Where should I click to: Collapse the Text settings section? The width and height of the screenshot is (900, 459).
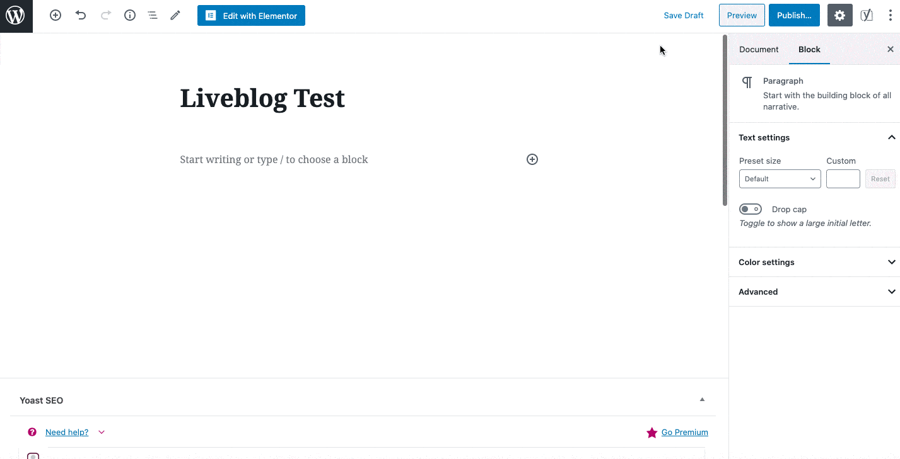coord(891,137)
